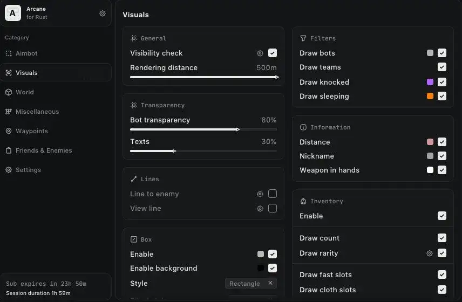Screen dimensions: 462x302
Task: Open View line gear settings
Action: click(260, 209)
